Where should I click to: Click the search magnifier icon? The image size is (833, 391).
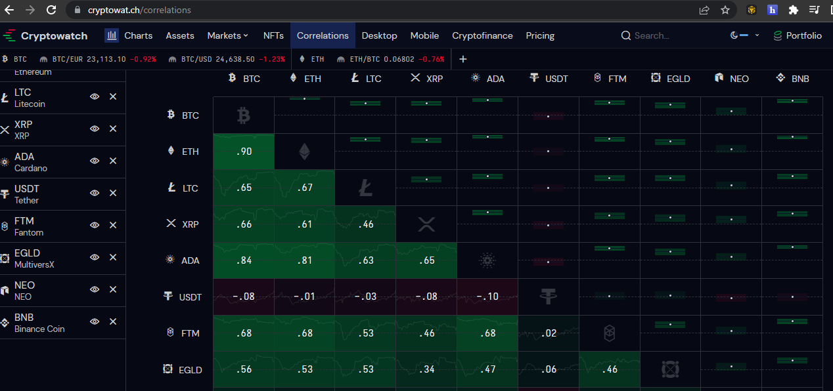pos(626,35)
